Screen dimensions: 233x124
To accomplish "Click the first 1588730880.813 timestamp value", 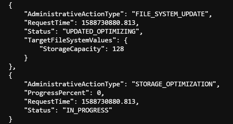I will click(109, 23).
